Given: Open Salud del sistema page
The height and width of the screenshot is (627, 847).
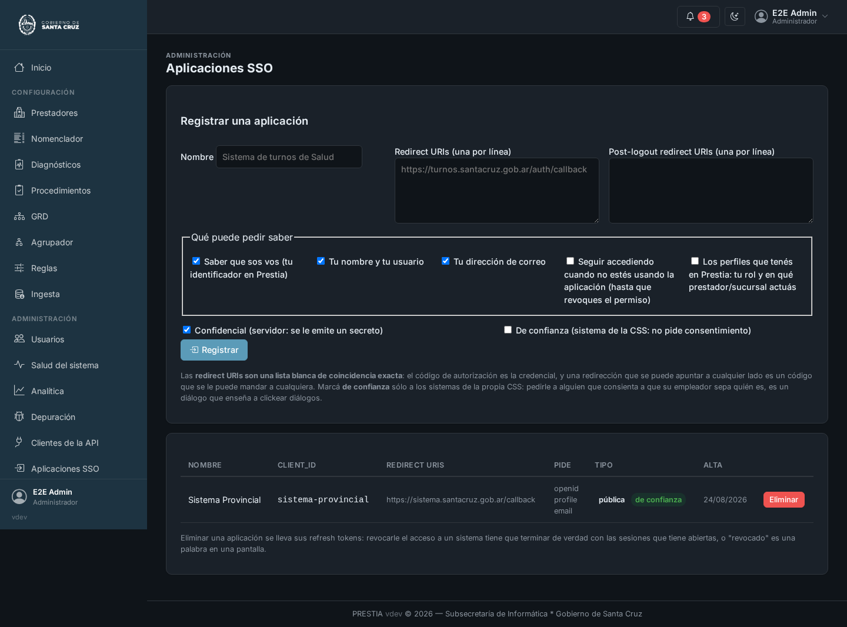Looking at the screenshot, I should (74, 365).
